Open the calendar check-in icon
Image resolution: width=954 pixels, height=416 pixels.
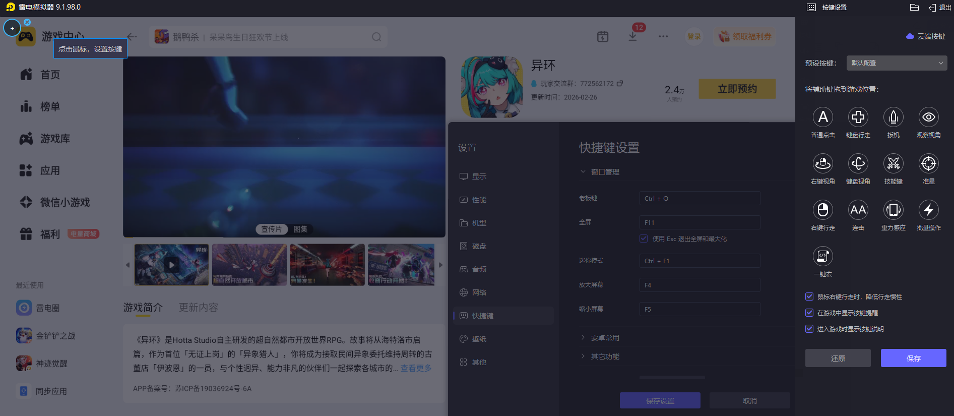coord(603,36)
